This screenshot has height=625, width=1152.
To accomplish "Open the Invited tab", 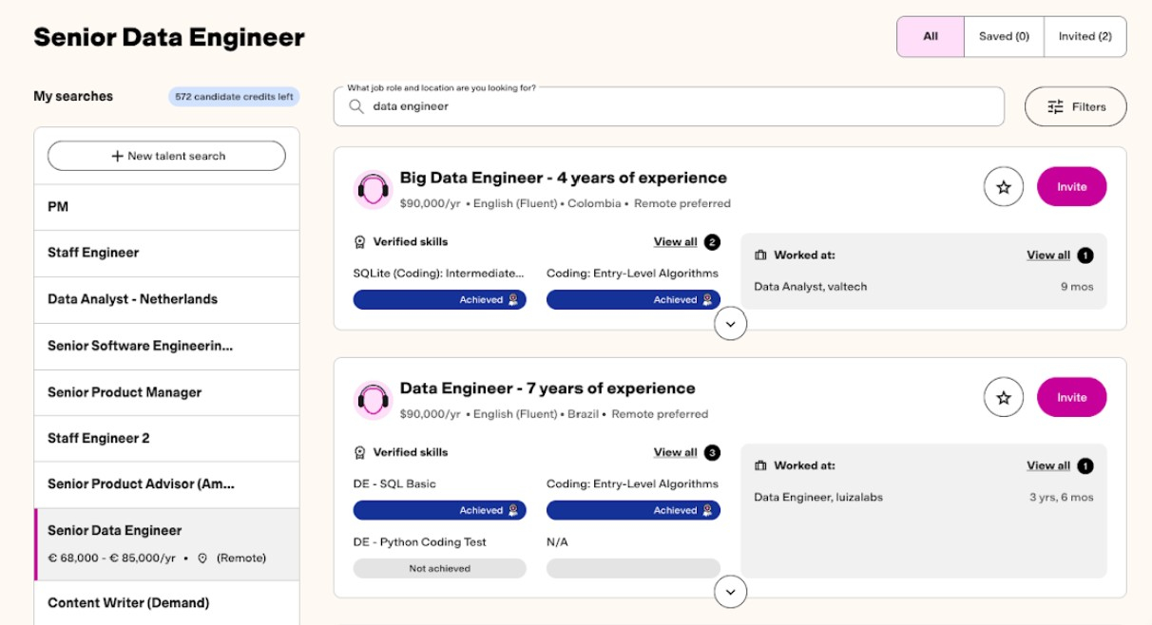I will [x=1084, y=36].
